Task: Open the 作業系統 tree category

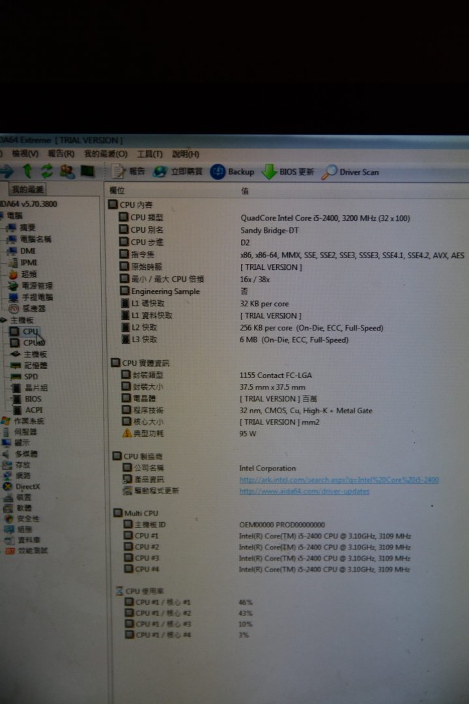Action: pyautogui.click(x=23, y=421)
